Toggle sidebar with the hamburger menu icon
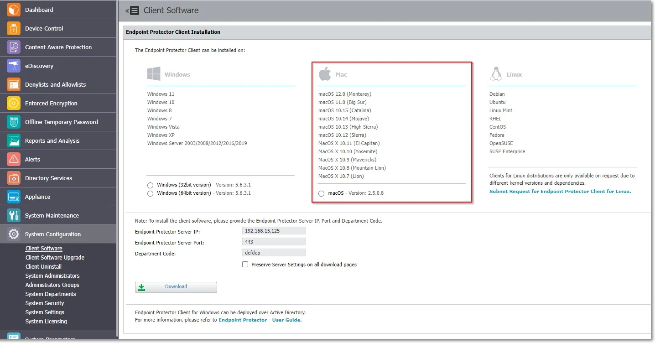655x343 pixels. (x=134, y=10)
